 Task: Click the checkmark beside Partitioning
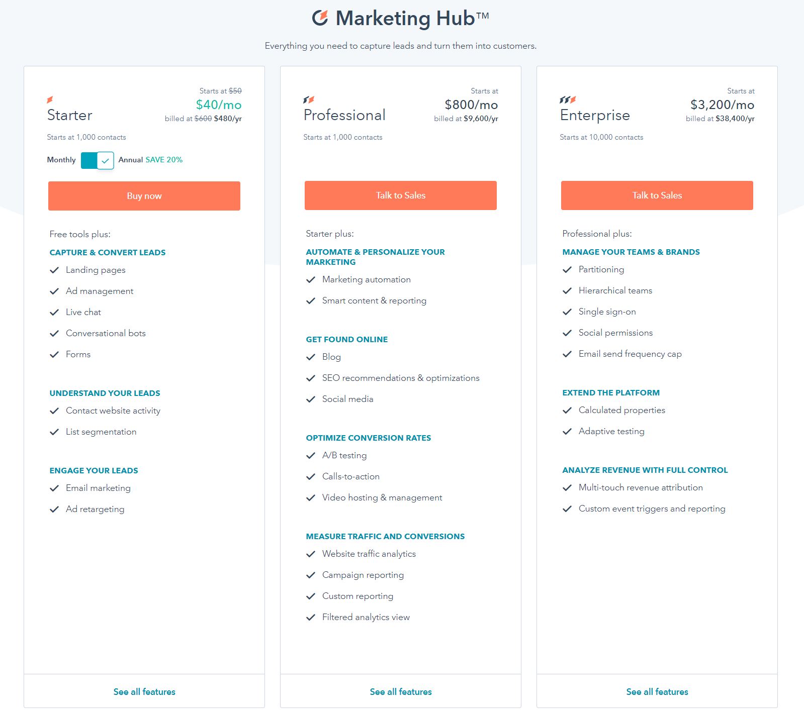567,270
